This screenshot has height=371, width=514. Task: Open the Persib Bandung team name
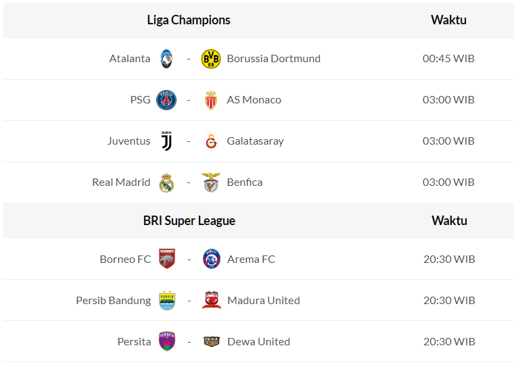tap(113, 300)
